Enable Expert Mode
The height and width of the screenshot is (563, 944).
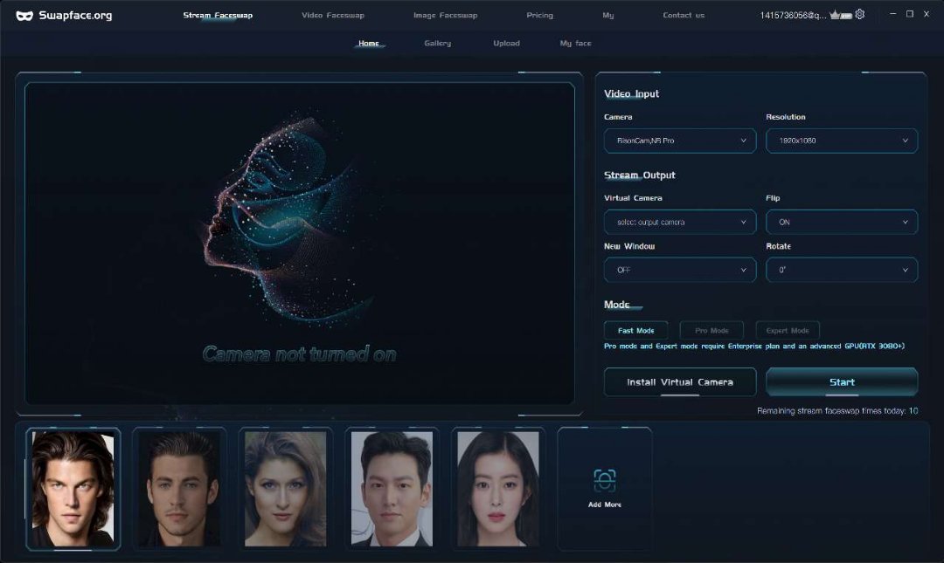788,331
